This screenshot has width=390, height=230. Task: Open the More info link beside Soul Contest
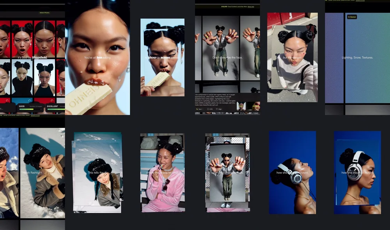[251, 7]
